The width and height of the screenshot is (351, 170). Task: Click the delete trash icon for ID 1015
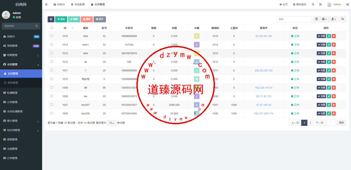(x=334, y=36)
